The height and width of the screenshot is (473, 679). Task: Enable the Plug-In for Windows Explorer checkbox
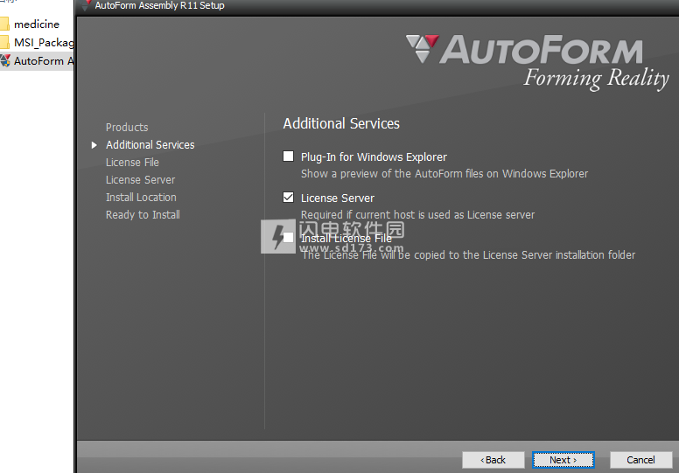click(x=289, y=157)
